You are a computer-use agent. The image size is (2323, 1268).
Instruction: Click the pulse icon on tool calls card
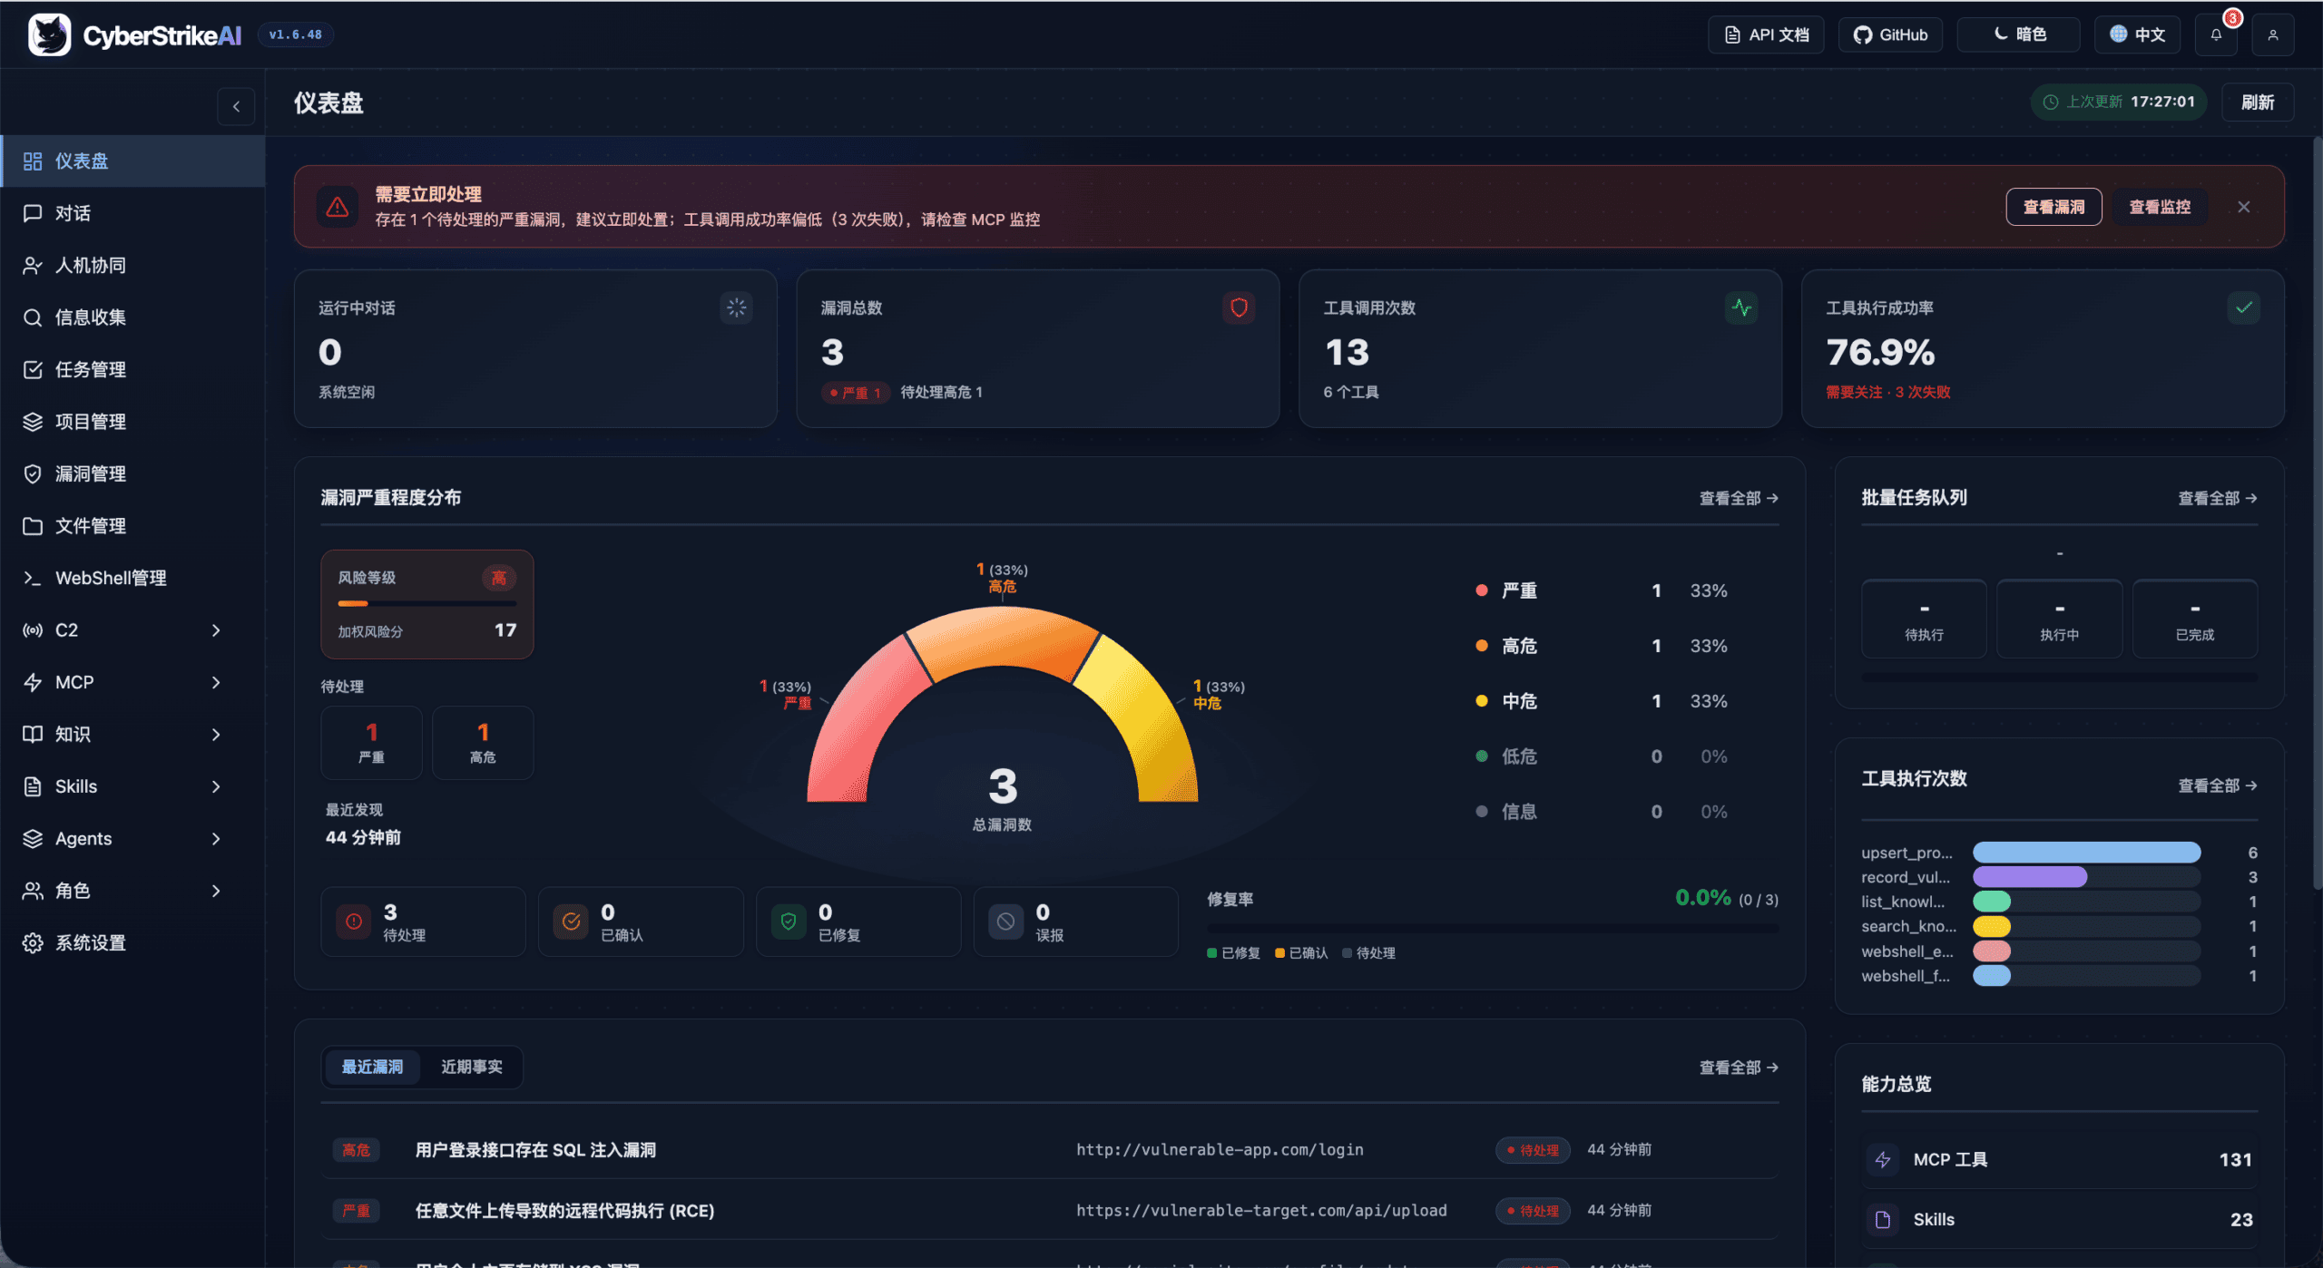tap(1741, 307)
